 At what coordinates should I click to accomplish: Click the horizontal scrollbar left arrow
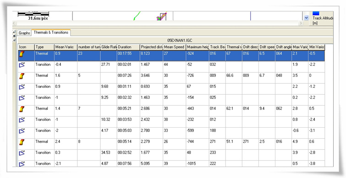point(14,23)
